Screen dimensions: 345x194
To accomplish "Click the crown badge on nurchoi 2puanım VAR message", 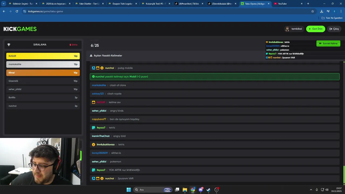I will [x=98, y=179].
